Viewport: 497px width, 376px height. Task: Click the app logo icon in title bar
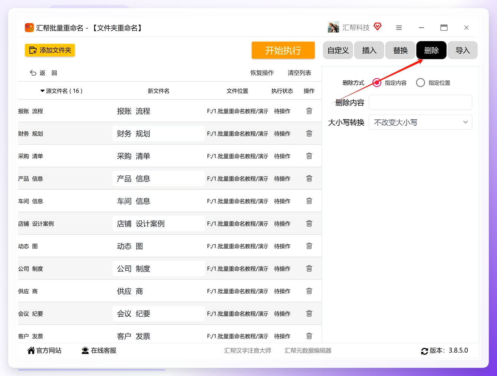pos(29,27)
